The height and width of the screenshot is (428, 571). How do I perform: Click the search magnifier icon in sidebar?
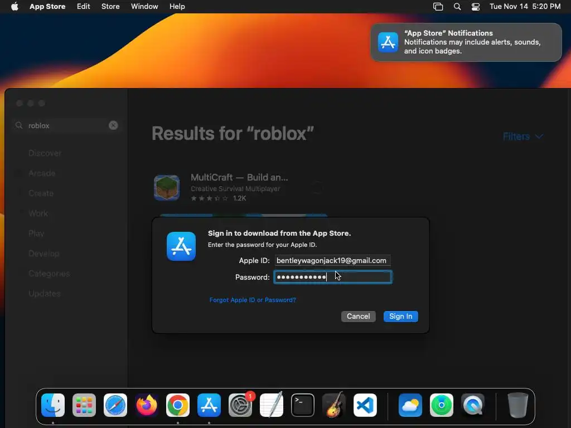click(19, 125)
